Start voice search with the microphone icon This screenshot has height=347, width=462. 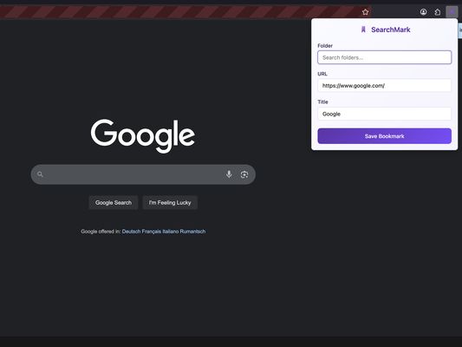point(229,174)
